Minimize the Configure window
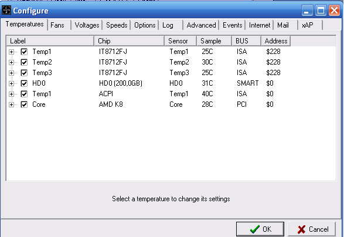This screenshot has height=237, width=344. (307, 11)
